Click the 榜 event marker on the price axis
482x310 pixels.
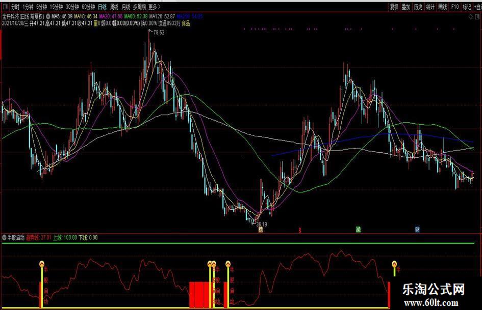point(261,230)
